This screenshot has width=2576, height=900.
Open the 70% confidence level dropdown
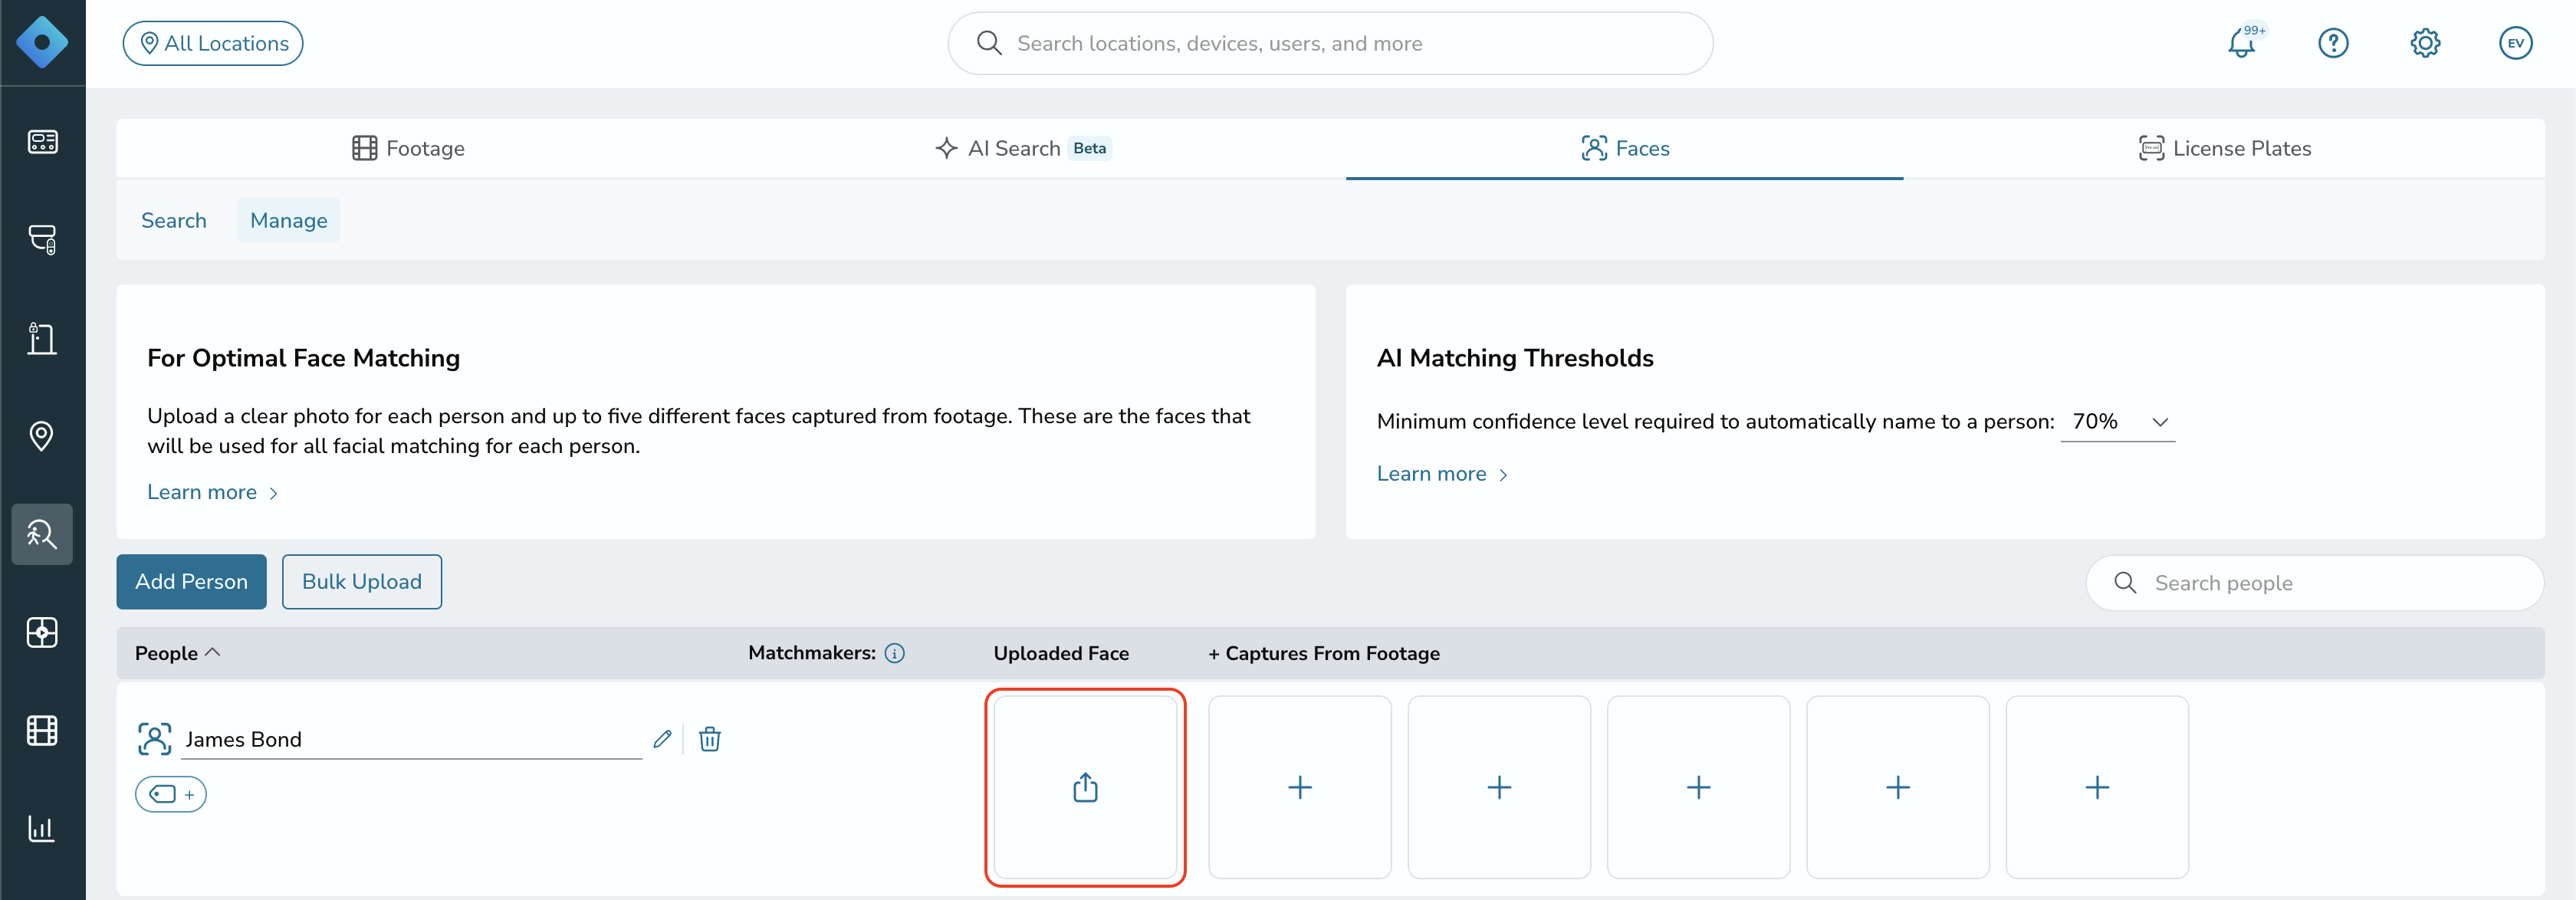click(2118, 422)
